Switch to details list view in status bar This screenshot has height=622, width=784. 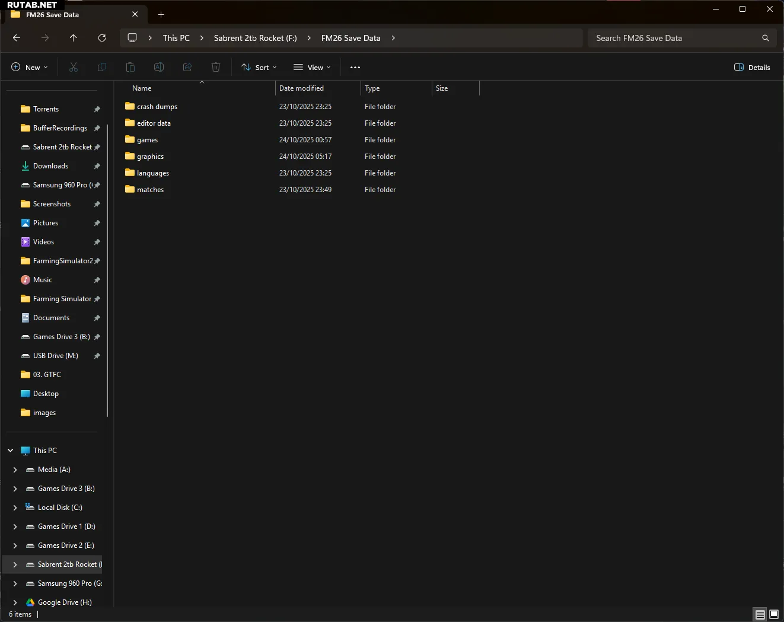(760, 614)
